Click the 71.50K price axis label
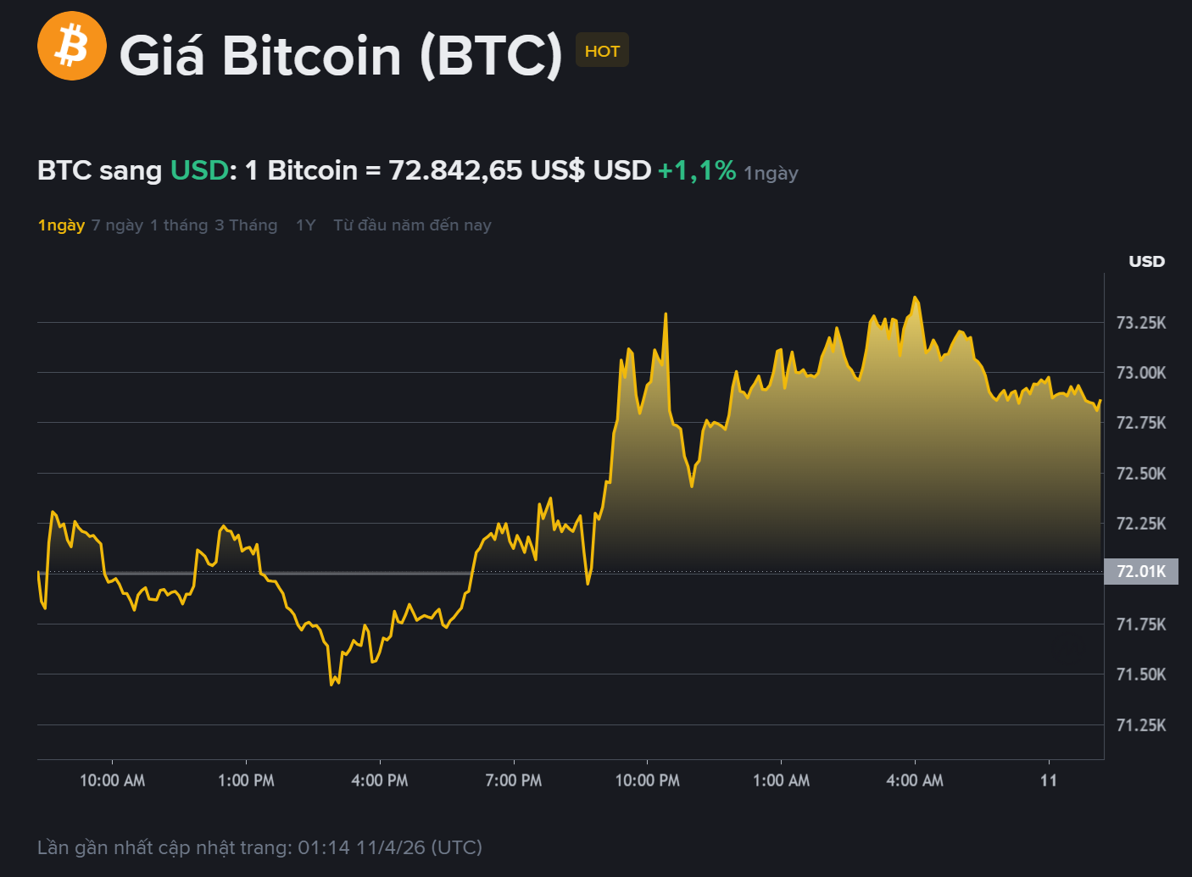1192x877 pixels. pos(1141,674)
